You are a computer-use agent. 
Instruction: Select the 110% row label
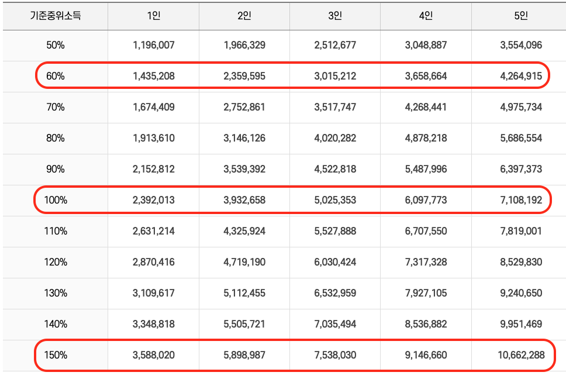pyautogui.click(x=56, y=231)
